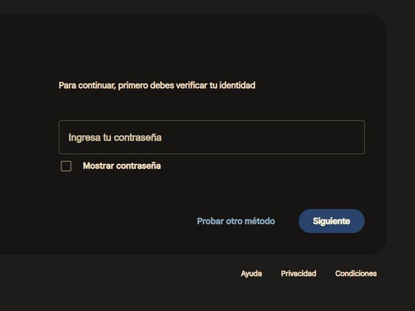Get help via the 'Ayuda' link
Screen dimensions: 415x311
coord(251,274)
